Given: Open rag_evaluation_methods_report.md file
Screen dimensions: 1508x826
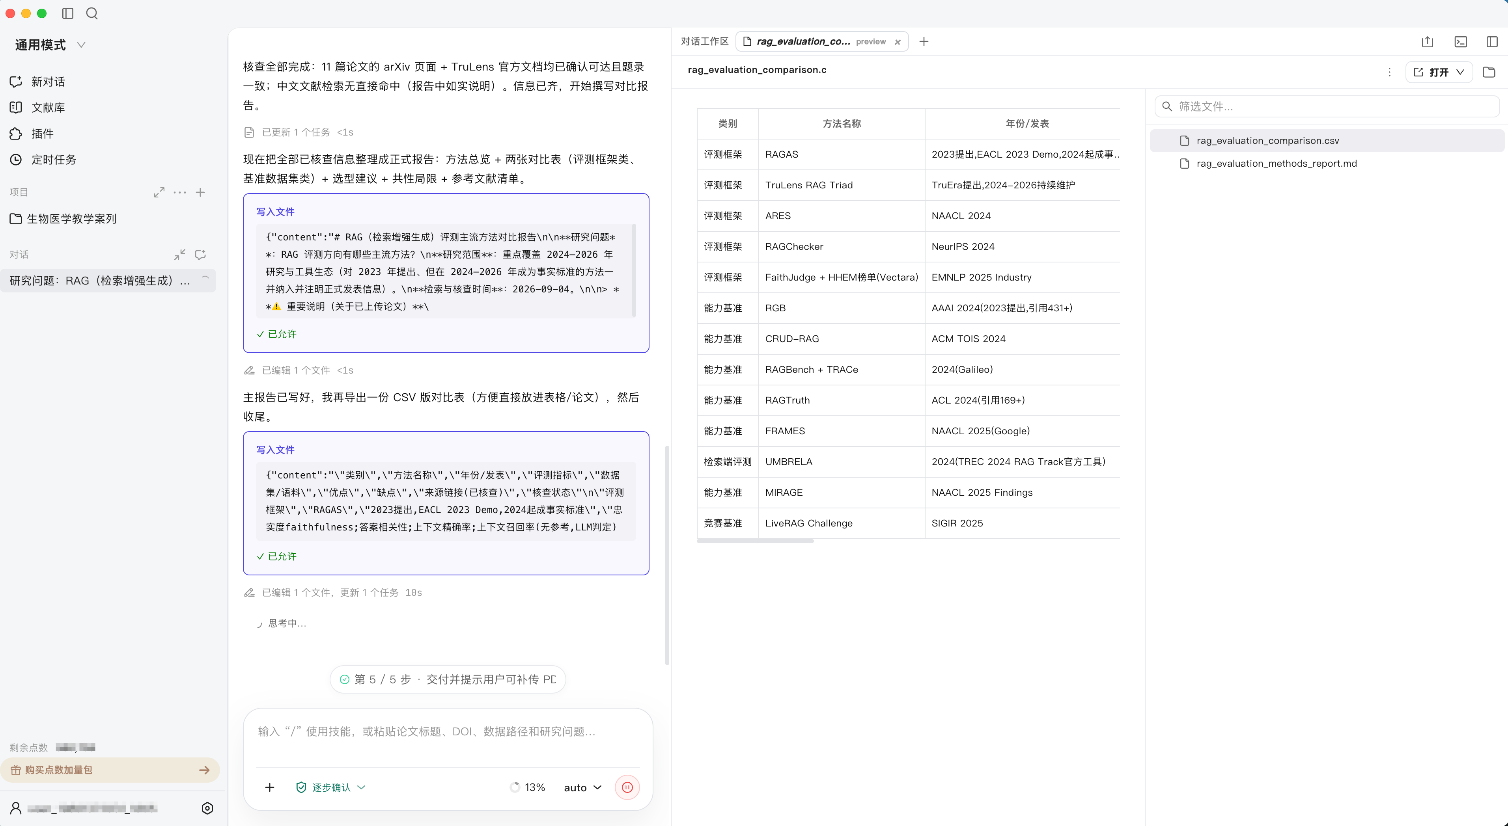Looking at the screenshot, I should tap(1327, 164).
